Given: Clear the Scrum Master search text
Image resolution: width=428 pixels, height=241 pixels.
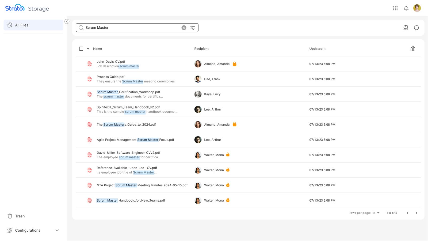Looking at the screenshot, I should click(184, 28).
